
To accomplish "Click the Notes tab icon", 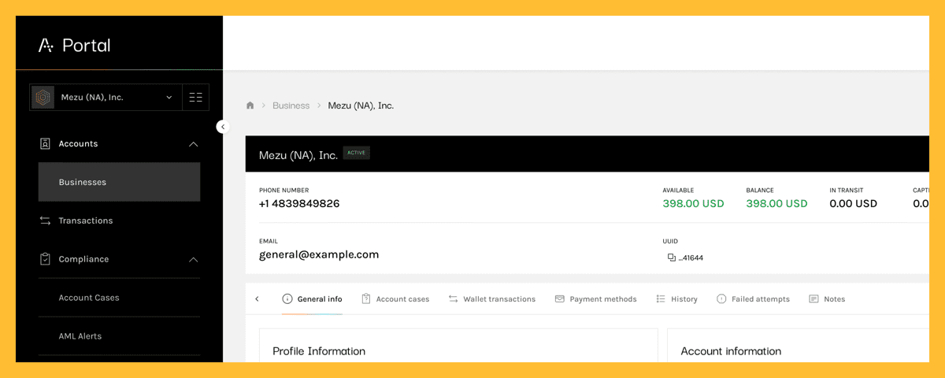I will tap(814, 299).
